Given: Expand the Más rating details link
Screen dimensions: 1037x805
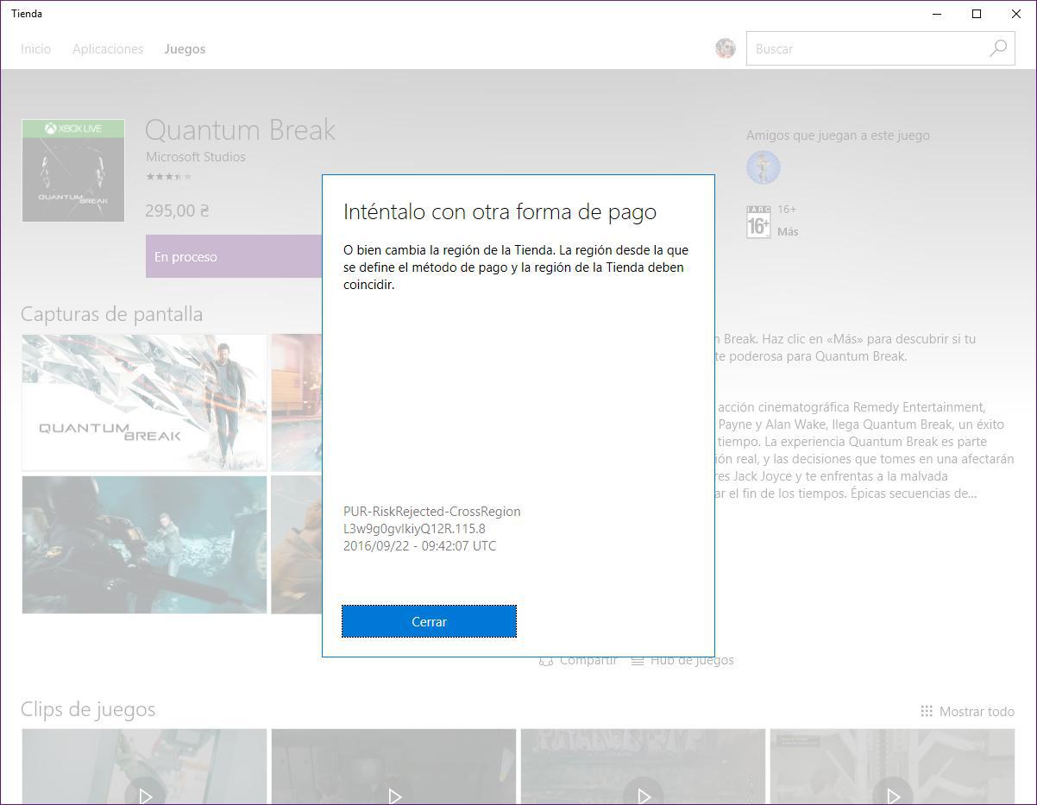Looking at the screenshot, I should point(788,231).
